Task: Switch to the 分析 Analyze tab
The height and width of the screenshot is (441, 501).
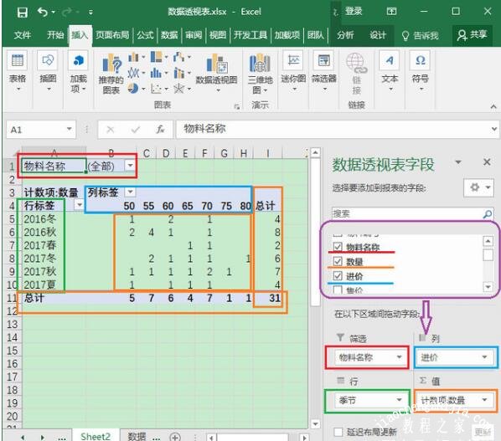Action: coord(345,35)
